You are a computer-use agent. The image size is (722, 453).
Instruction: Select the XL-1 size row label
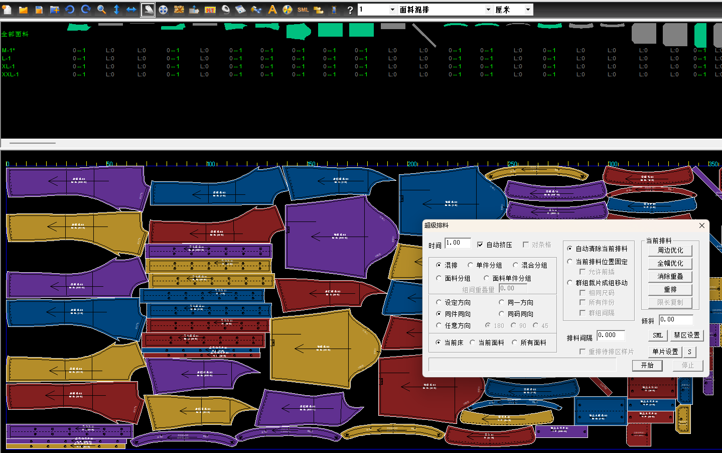tap(8, 66)
